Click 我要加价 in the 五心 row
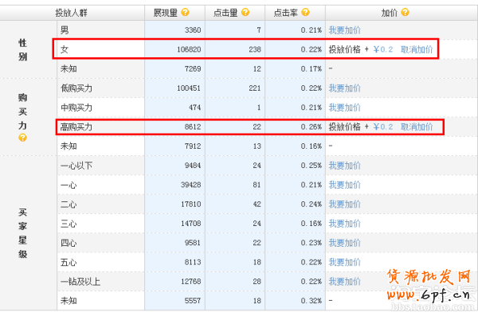Viewport: 478px width, 312px height. [344, 263]
